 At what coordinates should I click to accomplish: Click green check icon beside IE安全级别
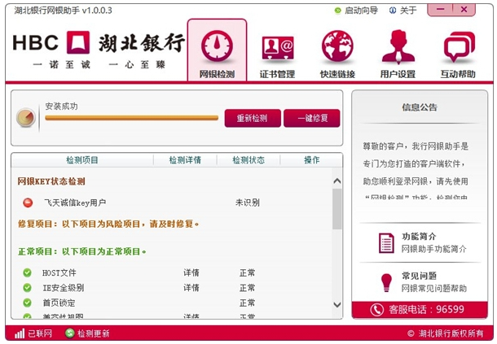(27, 288)
